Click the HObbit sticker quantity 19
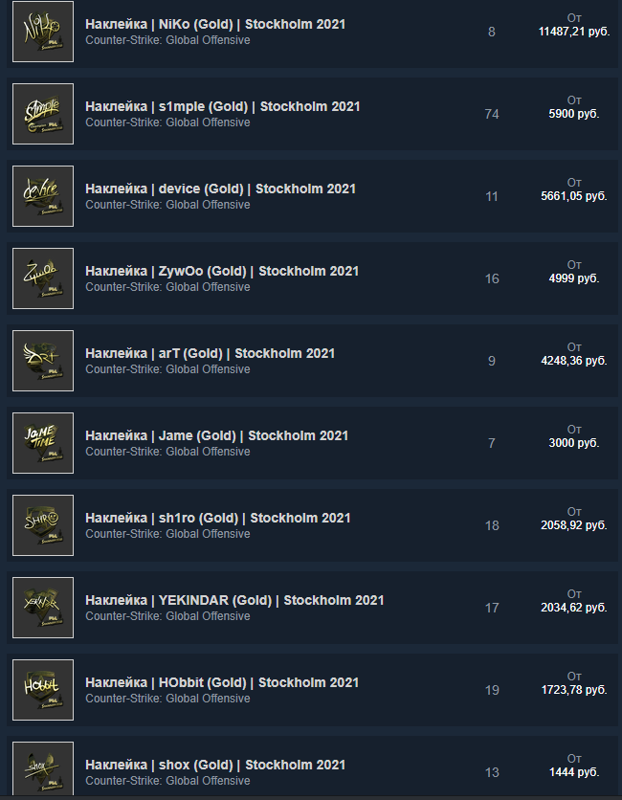 tap(492, 690)
